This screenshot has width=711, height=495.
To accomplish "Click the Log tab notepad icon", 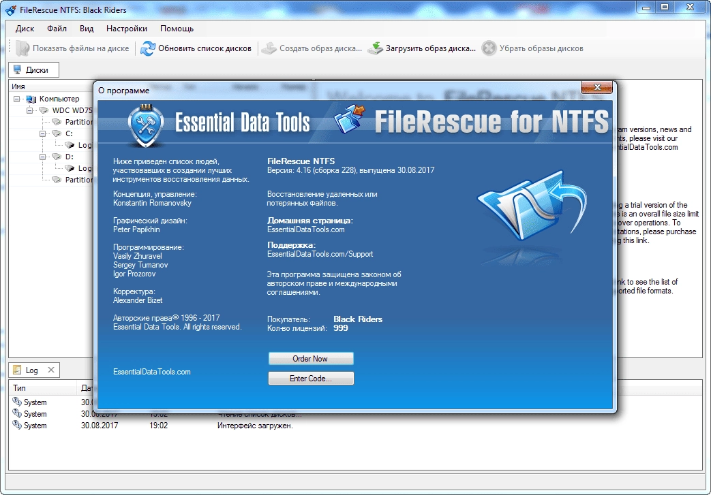I will [x=17, y=370].
